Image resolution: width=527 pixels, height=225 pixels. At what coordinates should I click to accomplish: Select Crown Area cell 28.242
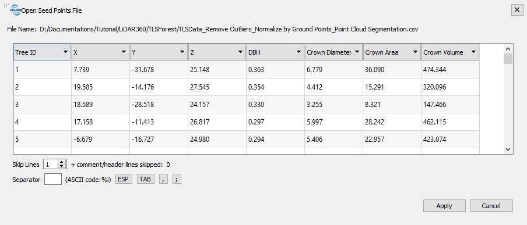(392, 122)
